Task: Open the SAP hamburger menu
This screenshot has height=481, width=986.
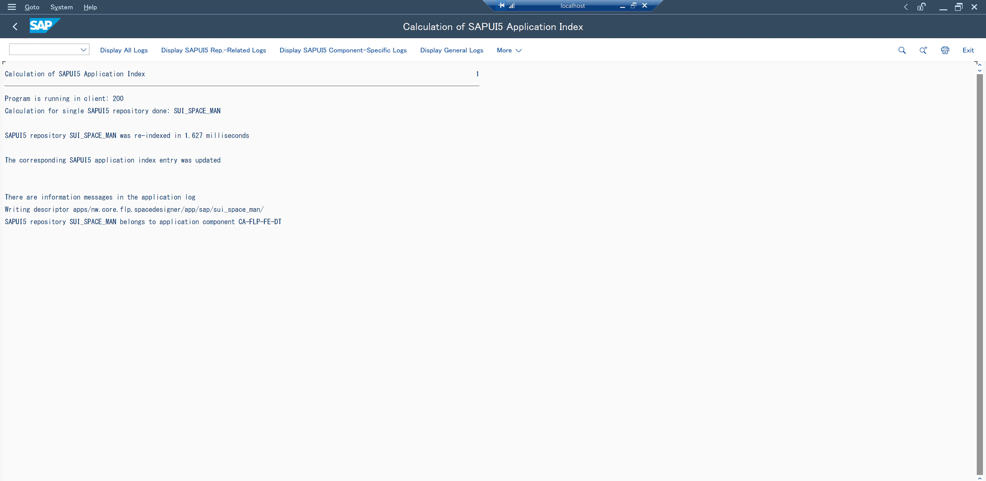Action: (12, 7)
